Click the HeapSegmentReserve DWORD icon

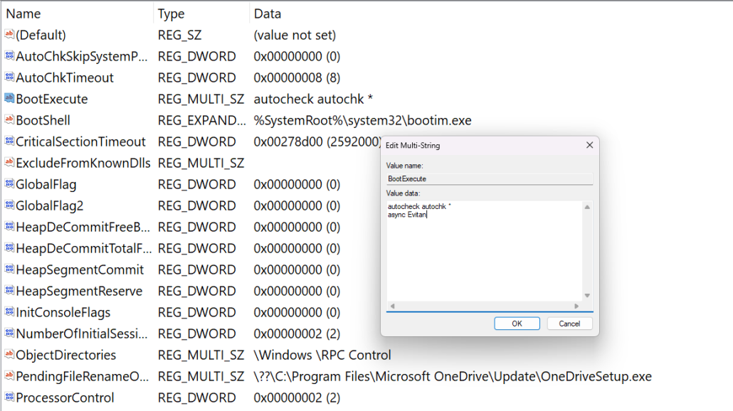(9, 291)
